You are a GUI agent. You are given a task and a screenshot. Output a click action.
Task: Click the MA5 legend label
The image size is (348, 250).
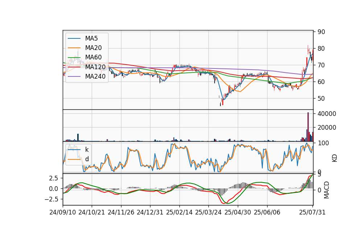click(x=91, y=38)
